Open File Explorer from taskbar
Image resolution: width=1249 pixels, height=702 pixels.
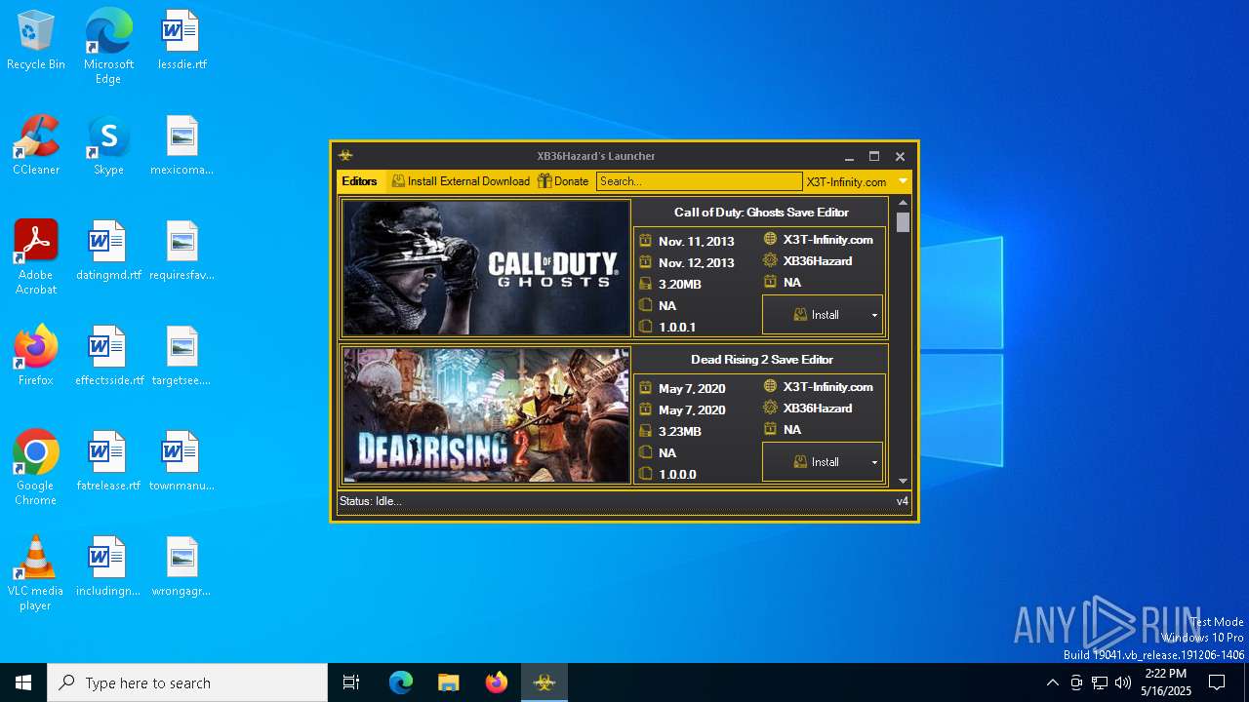click(448, 682)
